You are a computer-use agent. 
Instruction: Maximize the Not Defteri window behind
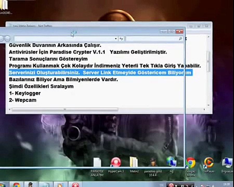[x=199, y=26]
